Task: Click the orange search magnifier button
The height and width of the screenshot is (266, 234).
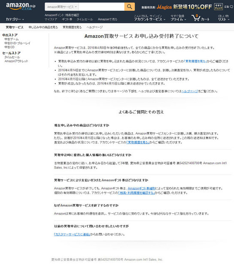Action: coord(130,7)
